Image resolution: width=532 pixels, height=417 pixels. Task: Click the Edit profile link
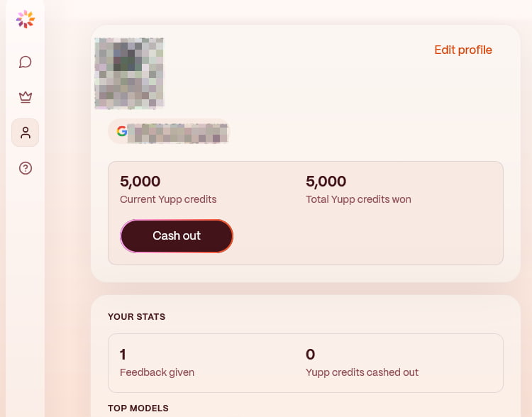(x=463, y=50)
